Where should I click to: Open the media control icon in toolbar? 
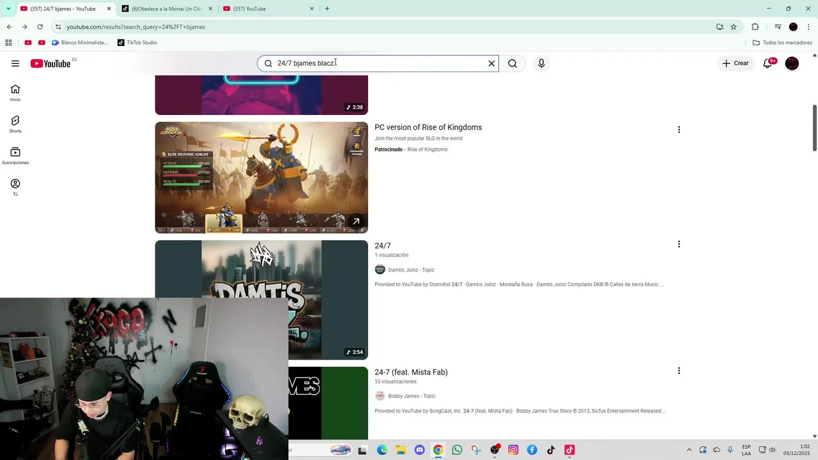coord(778,27)
